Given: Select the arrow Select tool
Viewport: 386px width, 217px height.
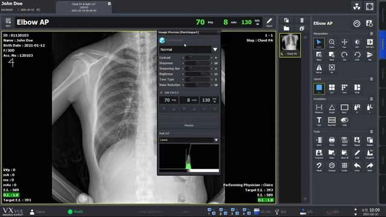Looking at the screenshot, I should click(319, 43).
